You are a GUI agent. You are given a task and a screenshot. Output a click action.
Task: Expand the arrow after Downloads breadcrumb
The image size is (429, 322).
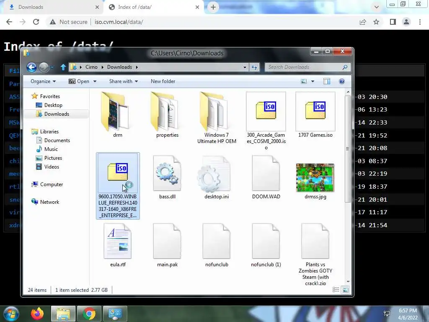[137, 67]
